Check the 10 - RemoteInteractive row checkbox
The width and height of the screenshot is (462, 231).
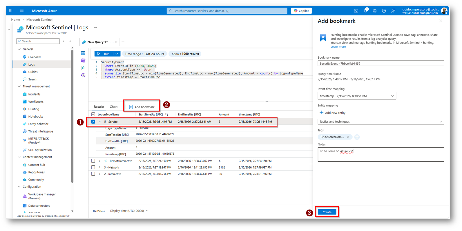[93, 161]
